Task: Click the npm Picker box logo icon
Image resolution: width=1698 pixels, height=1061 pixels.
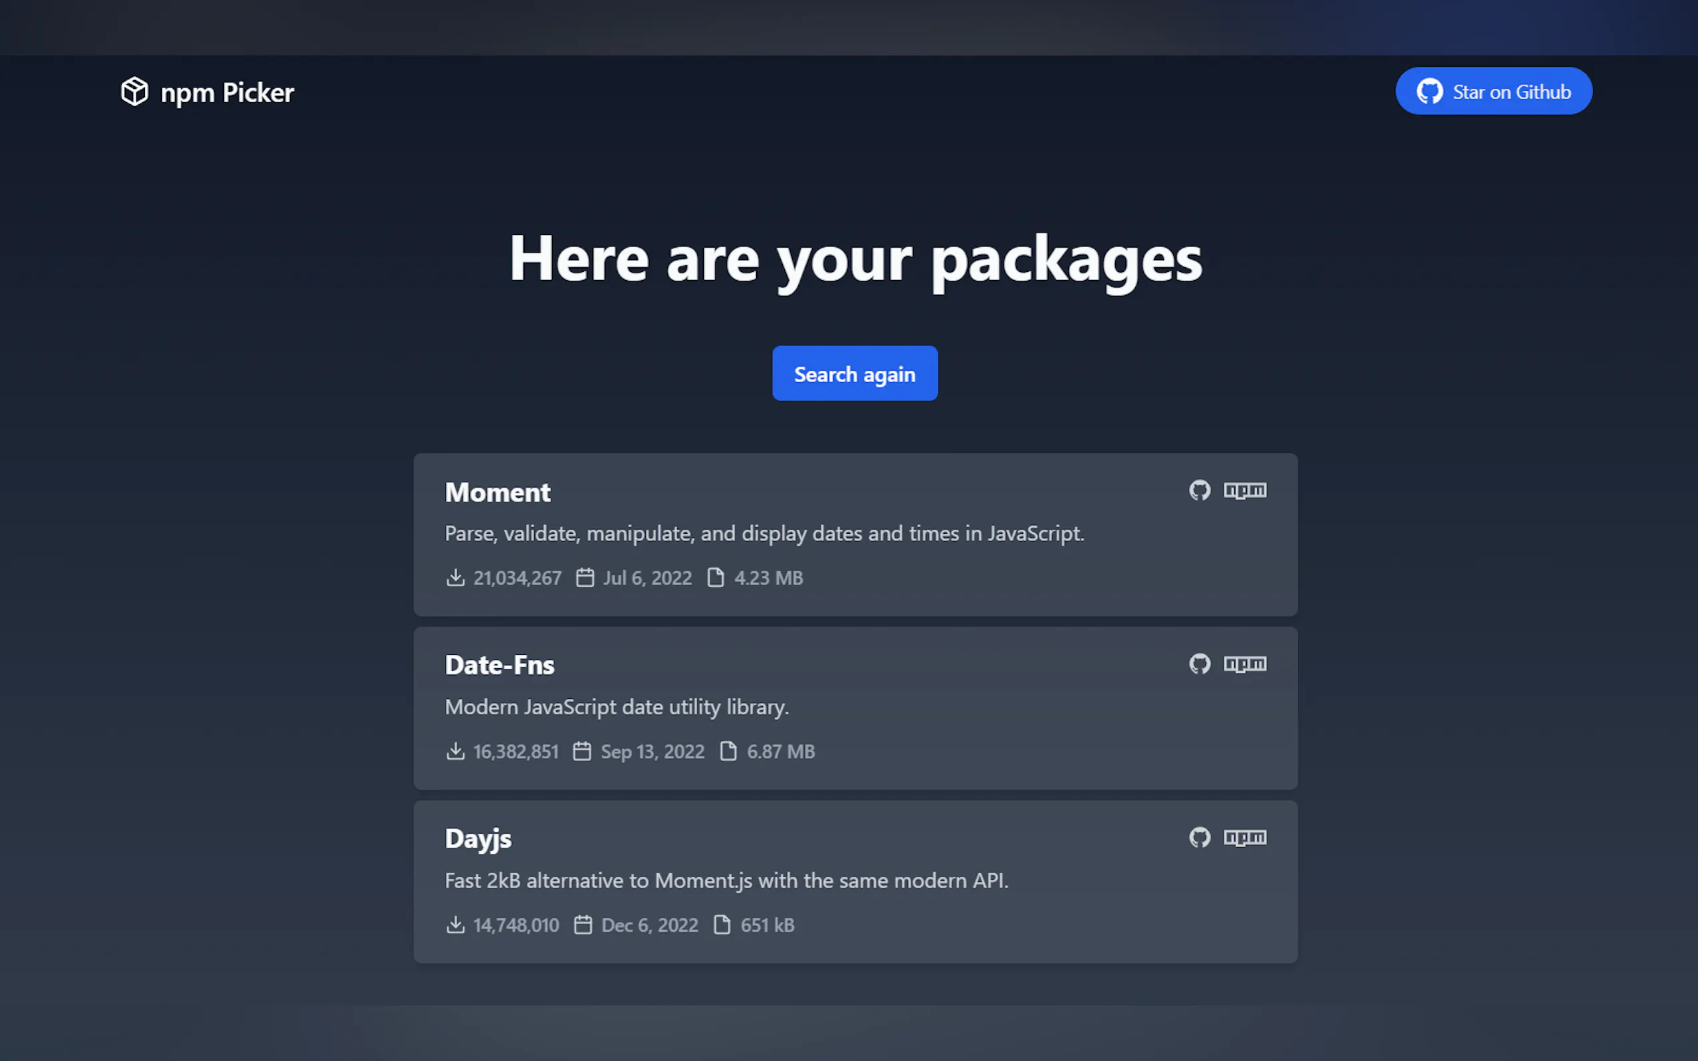Action: (x=134, y=92)
